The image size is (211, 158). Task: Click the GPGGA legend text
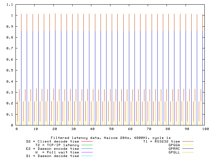coord(174,145)
